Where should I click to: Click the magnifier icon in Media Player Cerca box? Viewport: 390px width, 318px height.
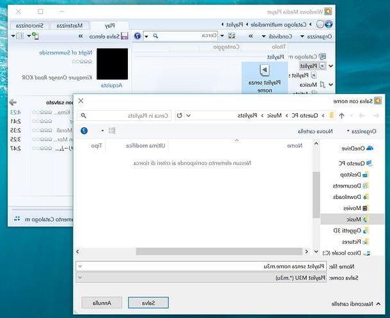tap(155, 36)
